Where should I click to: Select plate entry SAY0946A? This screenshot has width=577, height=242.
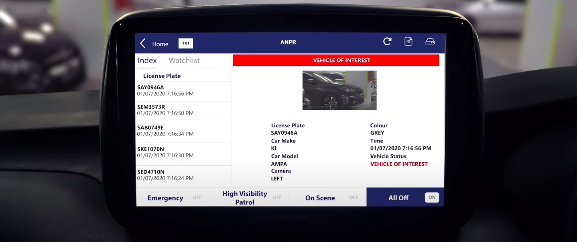(183, 91)
